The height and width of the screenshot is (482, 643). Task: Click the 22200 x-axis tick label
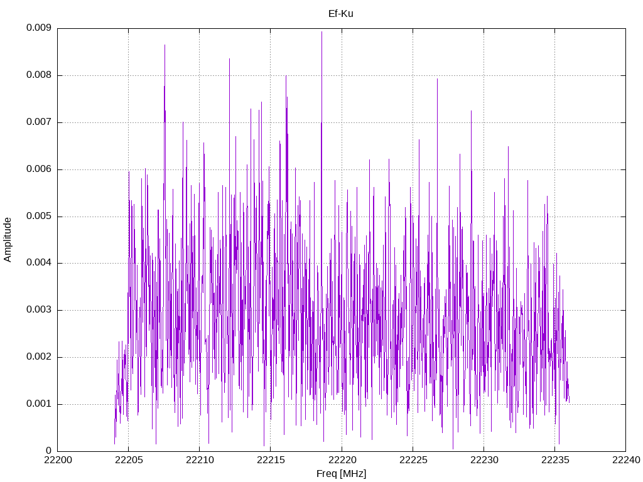pyautogui.click(x=58, y=460)
